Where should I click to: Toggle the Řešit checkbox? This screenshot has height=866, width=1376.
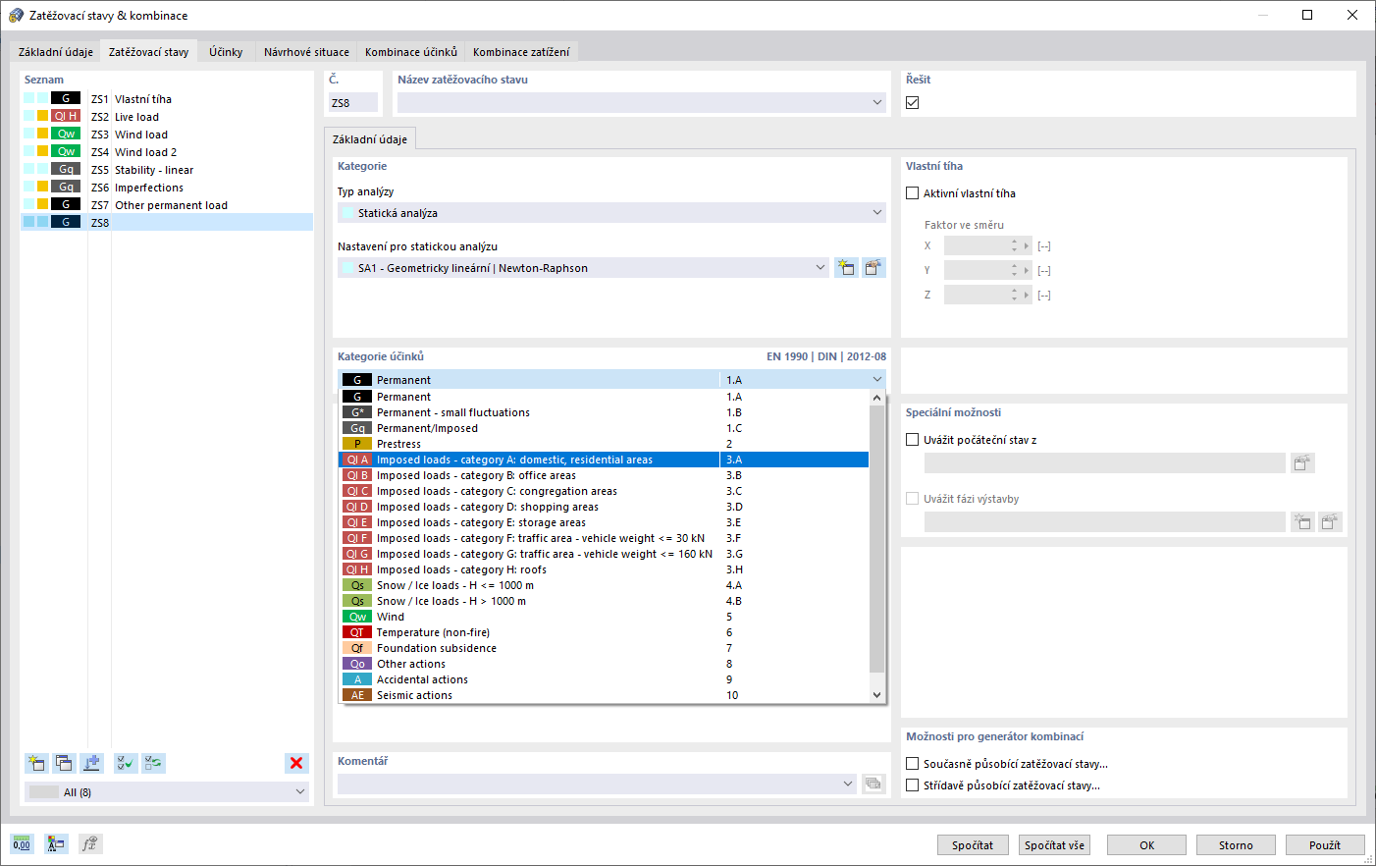(x=913, y=102)
